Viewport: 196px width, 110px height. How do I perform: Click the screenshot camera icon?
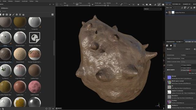pos(163,5)
